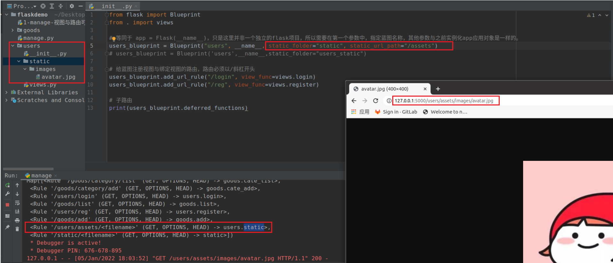613x263 pixels.
Task: Open manage.py in project tree
Action: click(x=36, y=38)
